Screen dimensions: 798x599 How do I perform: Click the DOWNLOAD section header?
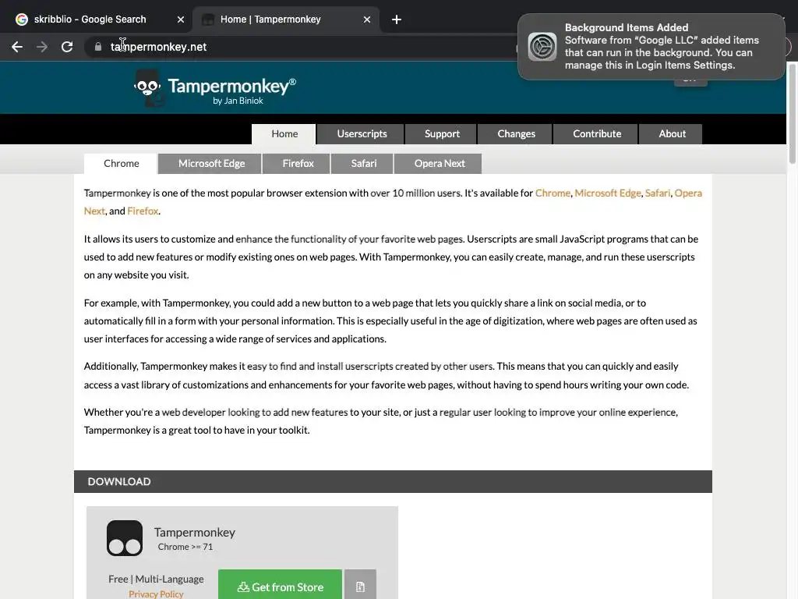(393, 481)
